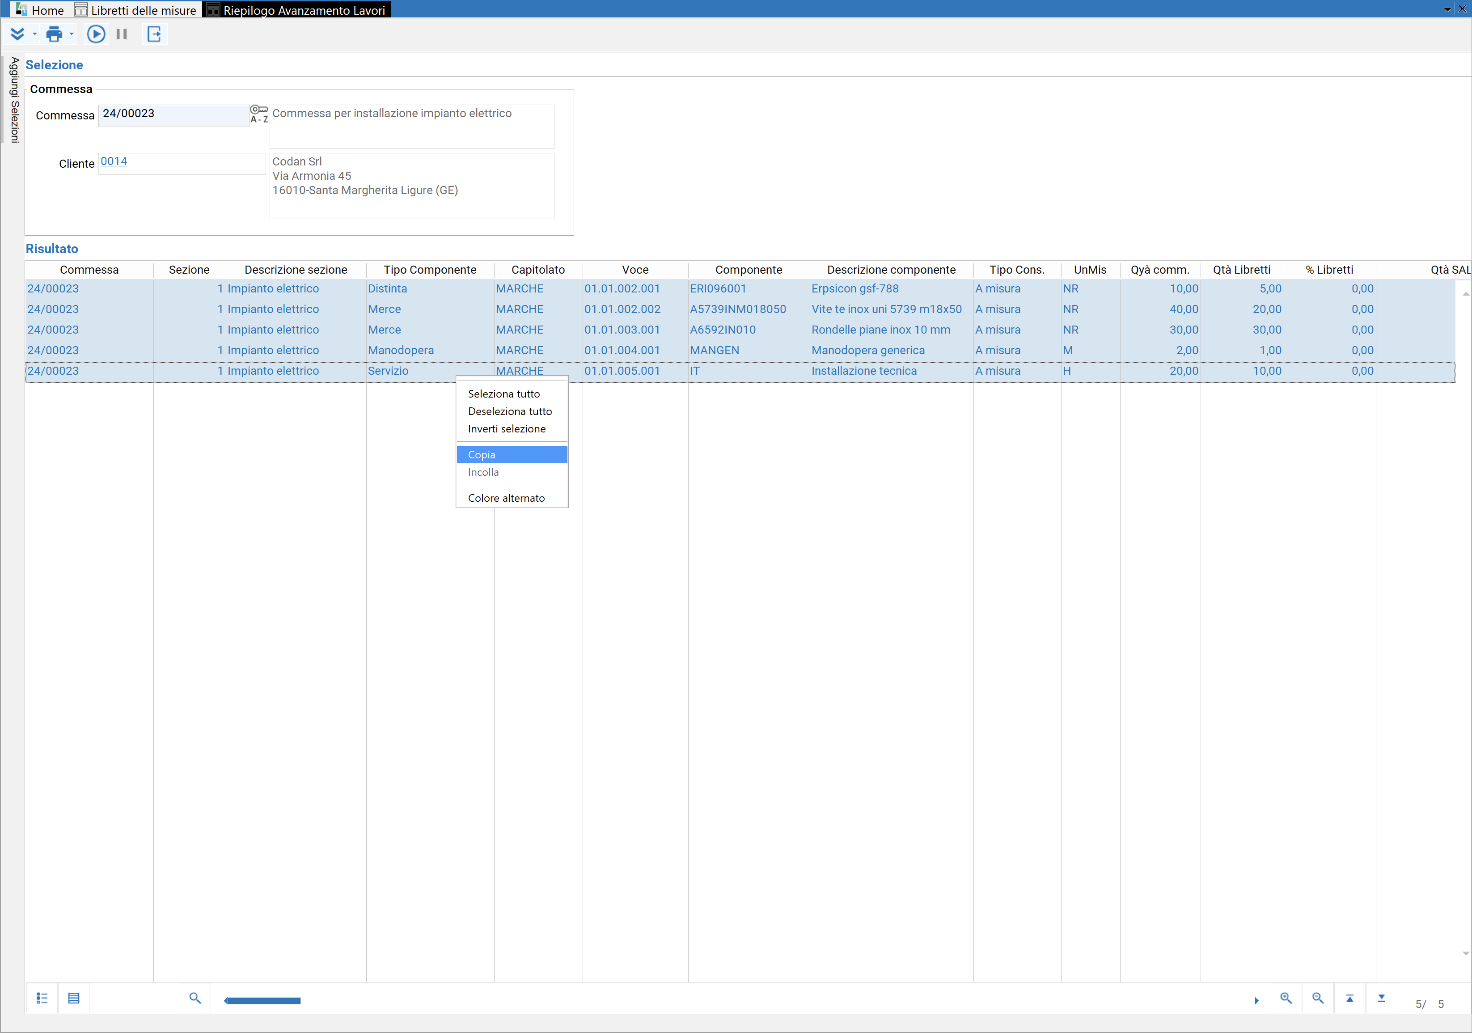Jump to last row with the bottom arrow icon
1472x1033 pixels.
click(1382, 999)
